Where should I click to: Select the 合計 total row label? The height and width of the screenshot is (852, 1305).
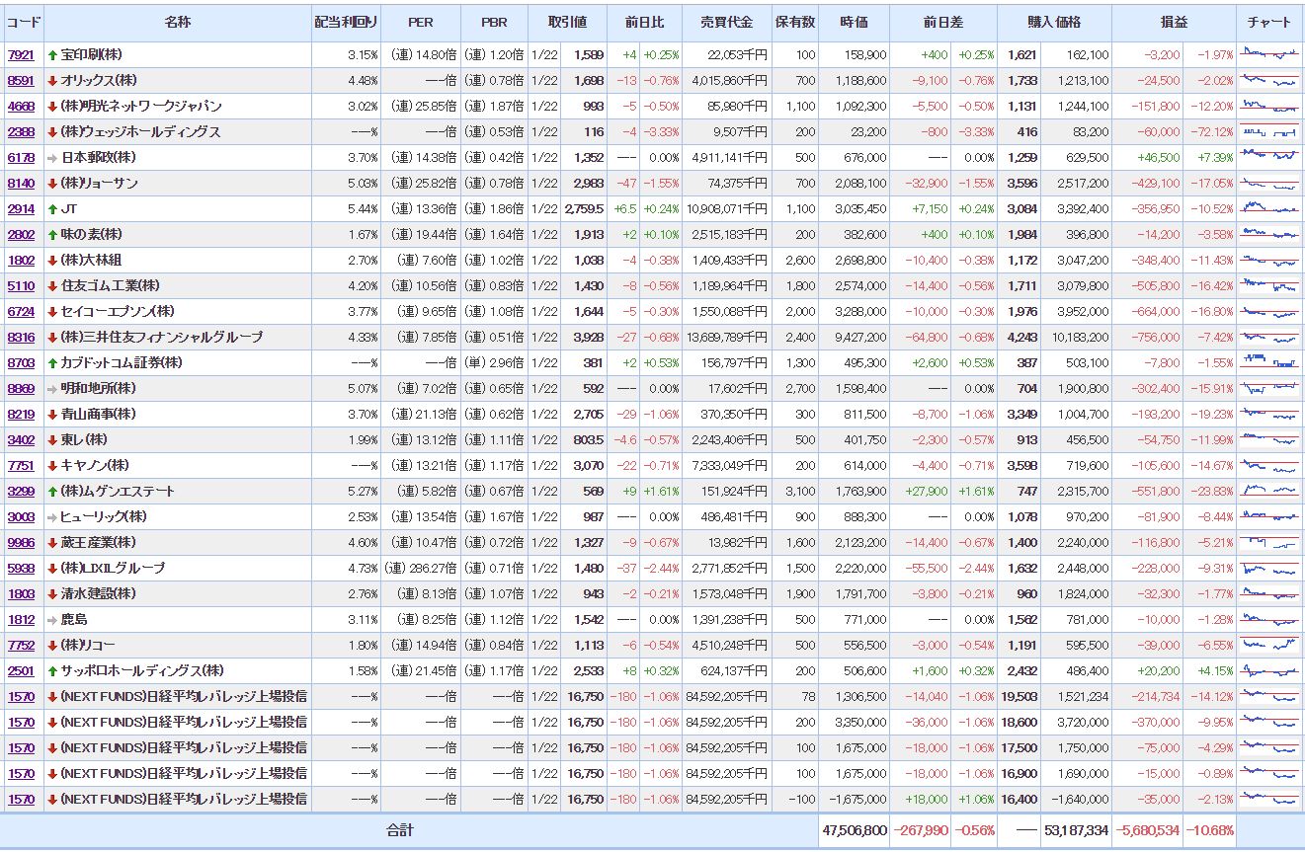[400, 830]
